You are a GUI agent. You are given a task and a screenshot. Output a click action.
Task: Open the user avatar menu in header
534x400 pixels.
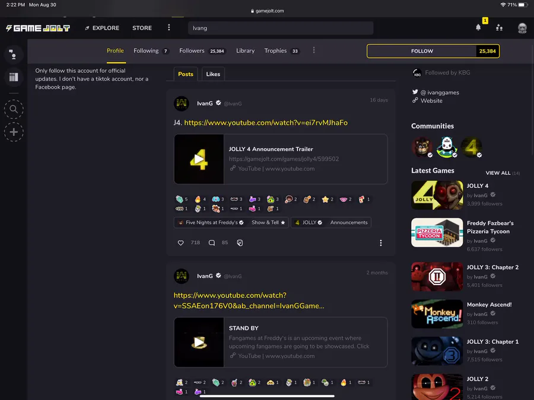tap(522, 28)
